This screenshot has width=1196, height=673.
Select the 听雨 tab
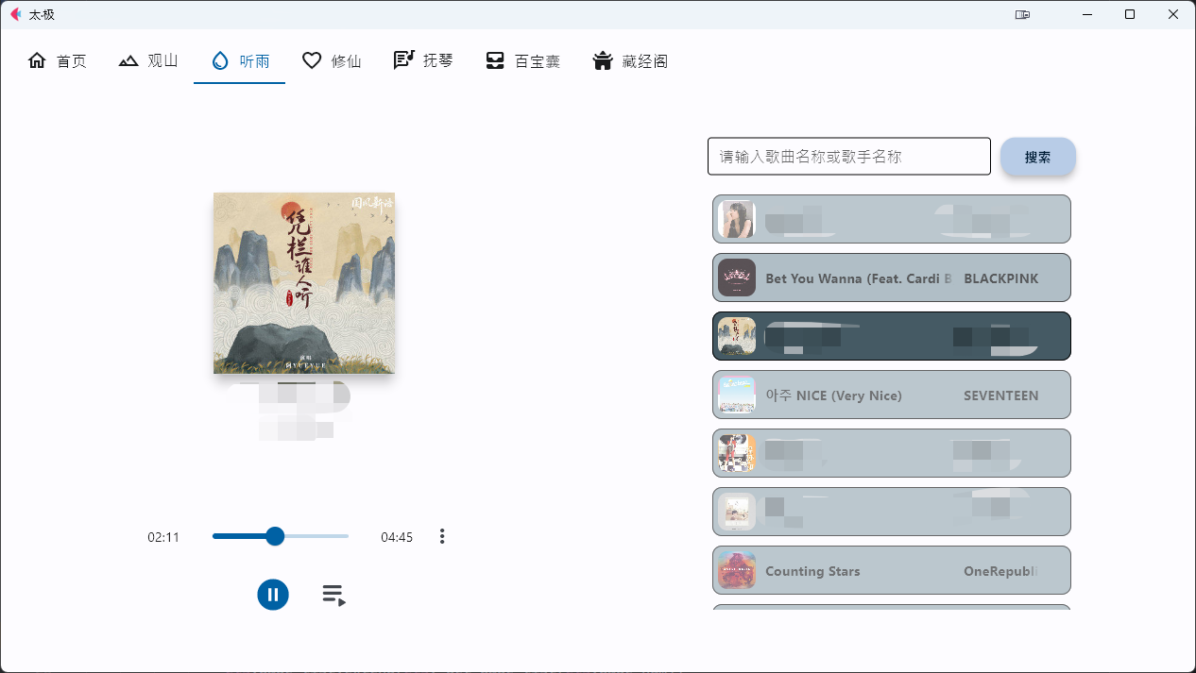point(240,61)
